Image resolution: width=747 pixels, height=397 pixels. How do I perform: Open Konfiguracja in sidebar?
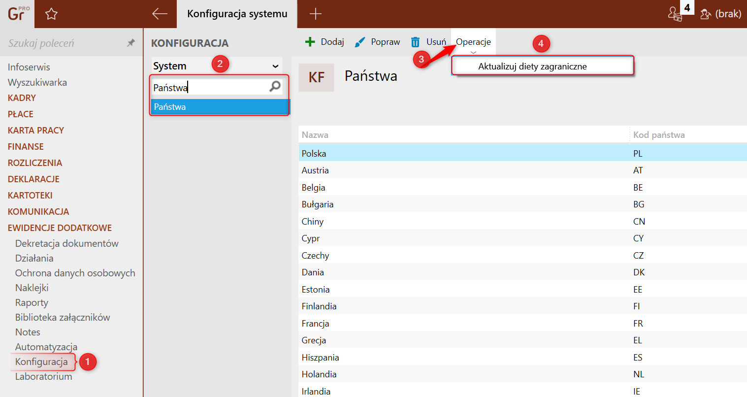(41, 362)
